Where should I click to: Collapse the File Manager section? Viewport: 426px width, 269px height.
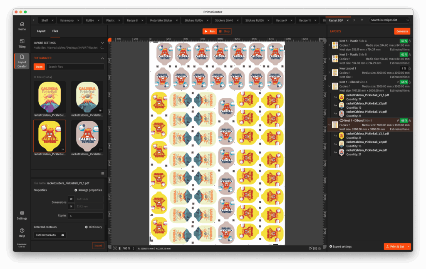(x=102, y=58)
